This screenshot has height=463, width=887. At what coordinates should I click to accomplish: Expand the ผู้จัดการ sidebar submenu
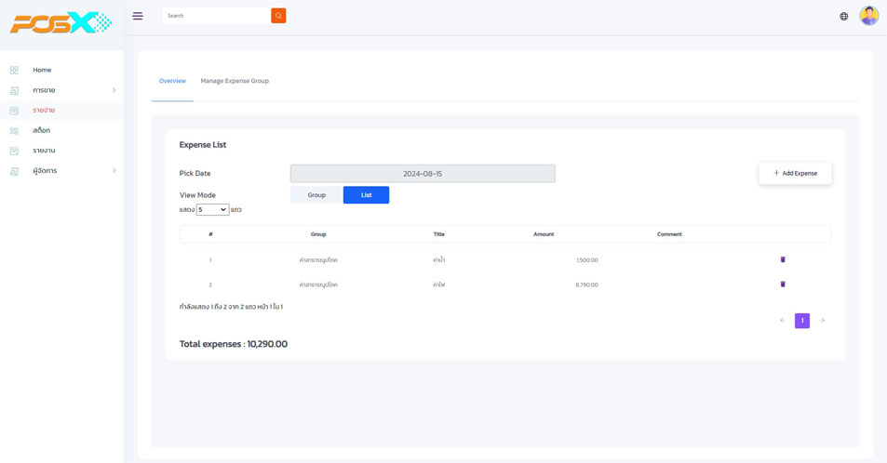coord(114,171)
